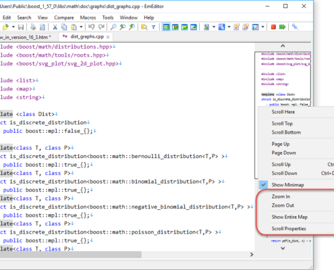
Task: Toggle Wrap by Page icon
Action: click(194, 27)
